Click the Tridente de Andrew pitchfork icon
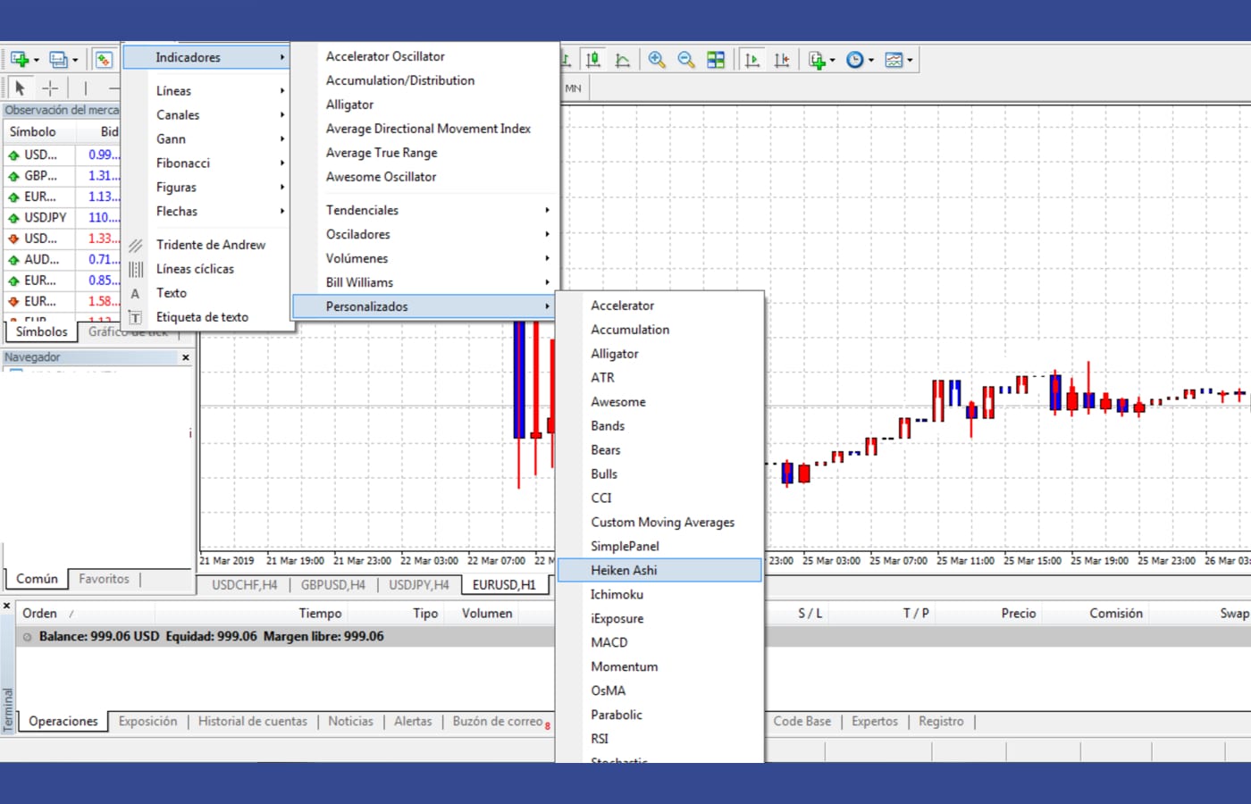This screenshot has height=804, width=1251. click(136, 245)
